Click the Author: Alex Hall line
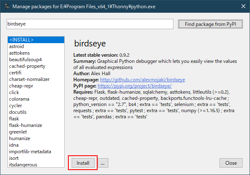The width and height of the screenshot is (250, 175). coord(92,74)
